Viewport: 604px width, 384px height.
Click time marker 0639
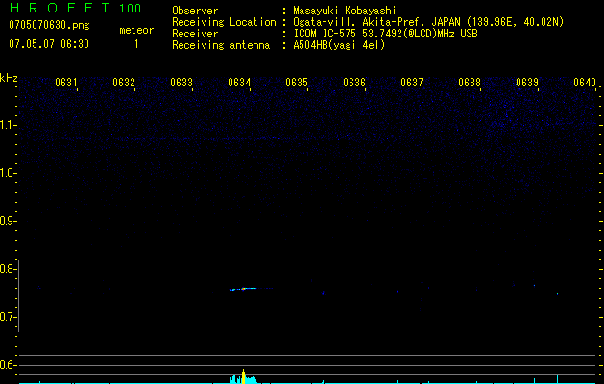click(x=527, y=83)
